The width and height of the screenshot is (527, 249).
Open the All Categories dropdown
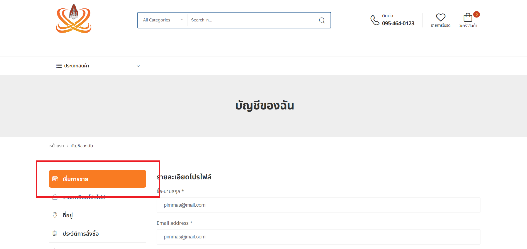163,20
